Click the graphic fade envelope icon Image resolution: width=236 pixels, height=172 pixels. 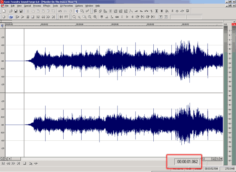pyautogui.click(x=131, y=11)
